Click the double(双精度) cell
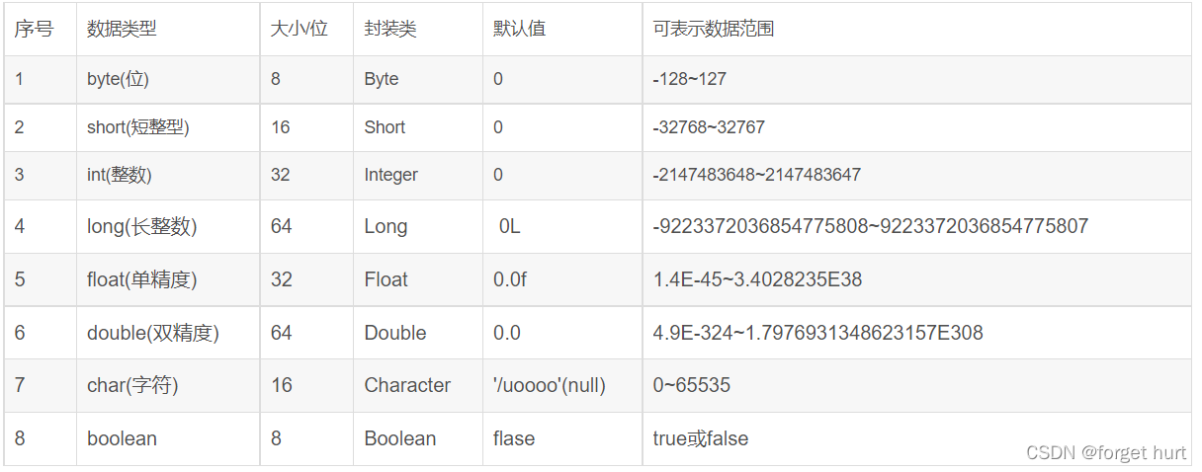Viewport: 1202px width, 472px height. [168, 333]
